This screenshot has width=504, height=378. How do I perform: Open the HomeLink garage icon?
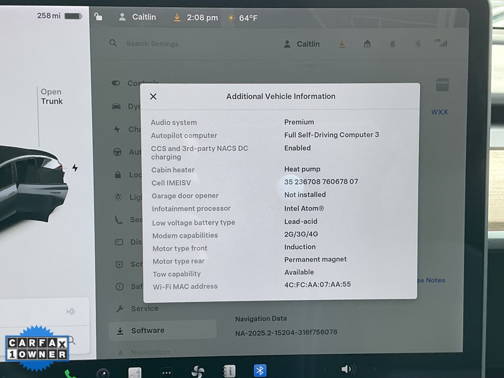pos(367,44)
